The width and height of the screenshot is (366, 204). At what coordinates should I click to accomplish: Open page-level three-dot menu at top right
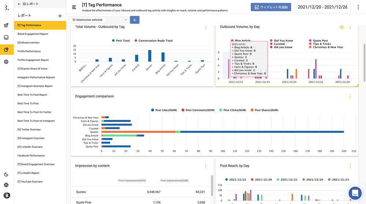pyautogui.click(x=358, y=7)
